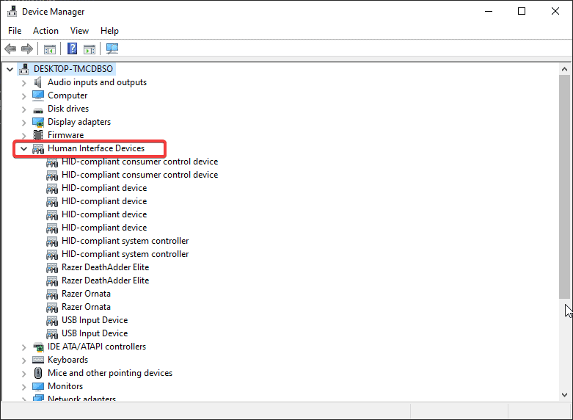Expand the Keyboards category
This screenshot has height=420, width=573.
(x=23, y=360)
